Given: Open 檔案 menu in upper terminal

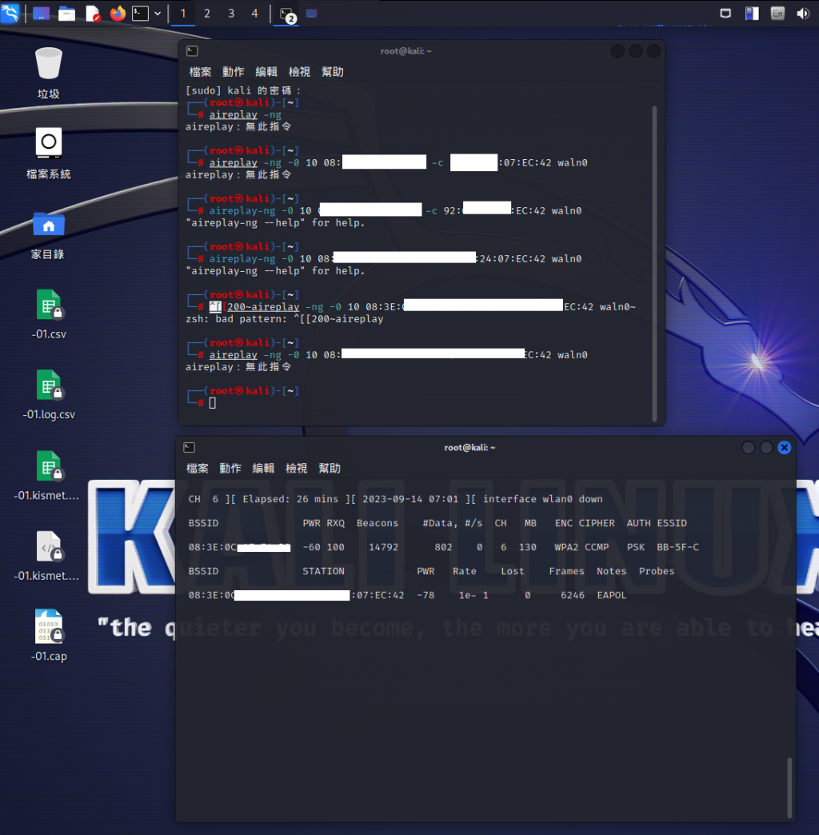Looking at the screenshot, I should click(x=200, y=72).
